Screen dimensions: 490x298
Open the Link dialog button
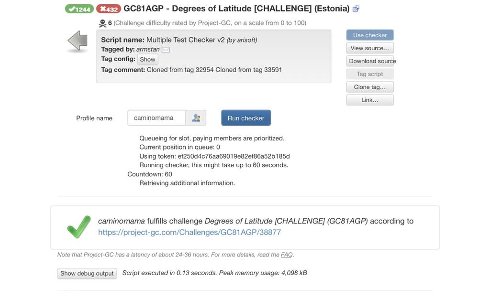pos(370,100)
